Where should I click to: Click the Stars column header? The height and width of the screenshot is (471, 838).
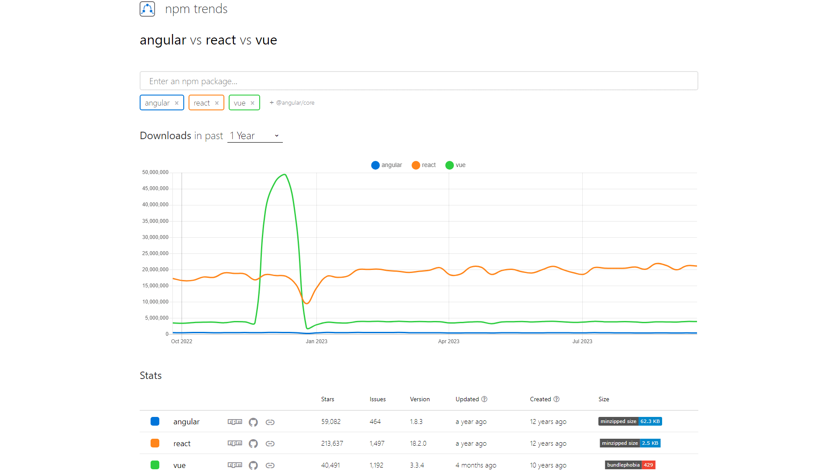tap(328, 399)
